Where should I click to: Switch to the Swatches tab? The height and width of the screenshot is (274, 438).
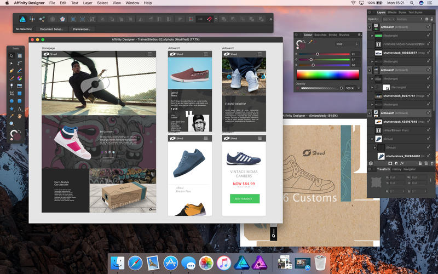320,35
